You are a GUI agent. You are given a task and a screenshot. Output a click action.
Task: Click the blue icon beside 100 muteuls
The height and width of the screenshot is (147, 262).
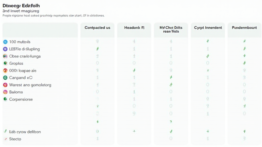coord(5,42)
